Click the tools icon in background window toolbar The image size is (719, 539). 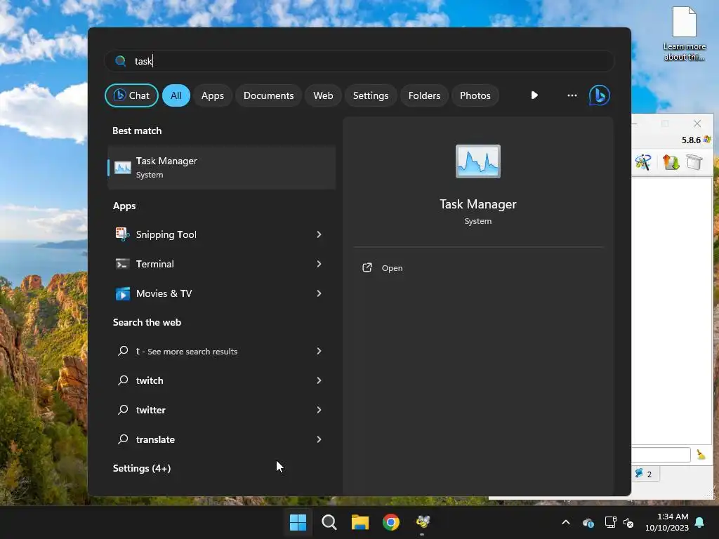643,162
